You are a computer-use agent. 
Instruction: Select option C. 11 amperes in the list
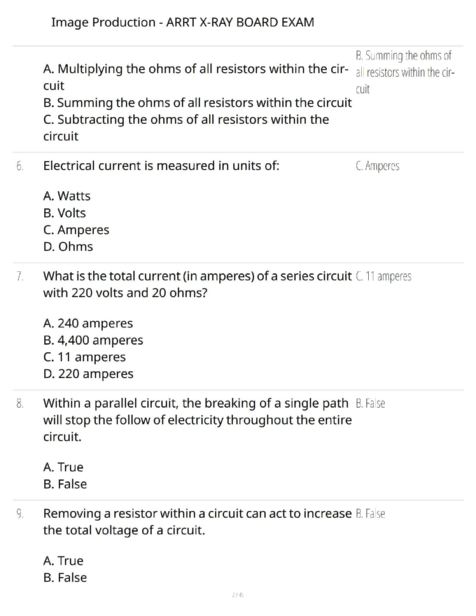[x=85, y=357]
